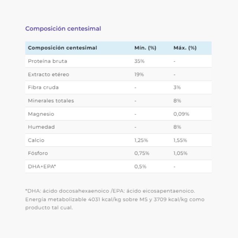Click the 'DHA+EPA*' row label
Screen dimensions: 238x238
coord(42,167)
